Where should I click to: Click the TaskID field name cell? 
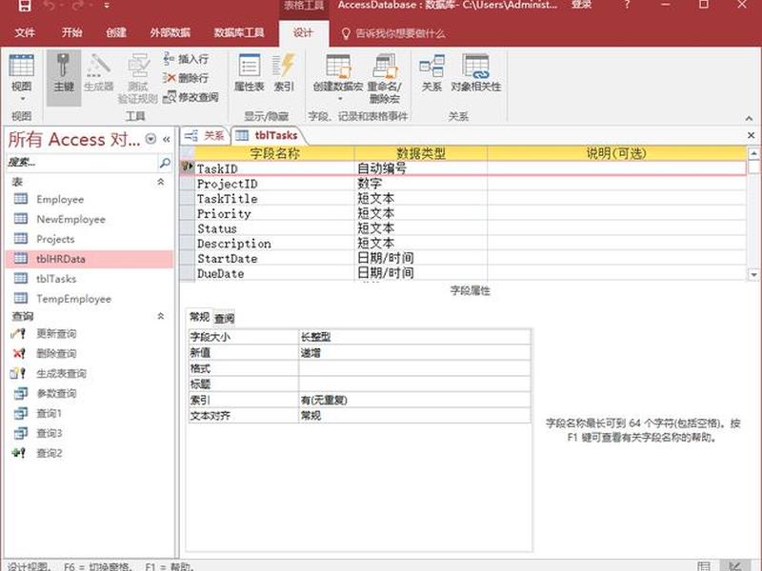(274, 168)
